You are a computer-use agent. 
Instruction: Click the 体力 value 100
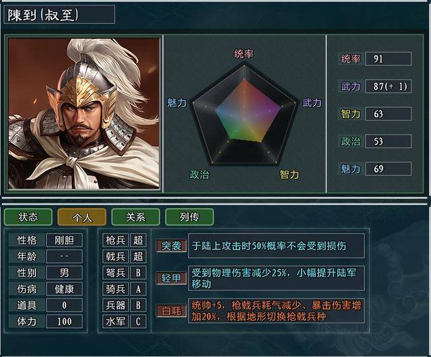tap(65, 321)
